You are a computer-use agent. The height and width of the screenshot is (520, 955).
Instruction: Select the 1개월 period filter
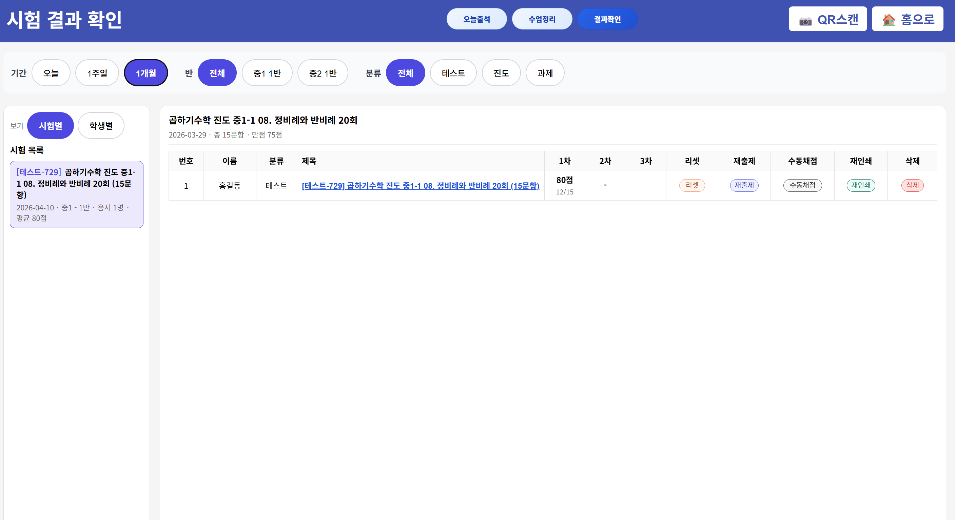pyautogui.click(x=146, y=73)
